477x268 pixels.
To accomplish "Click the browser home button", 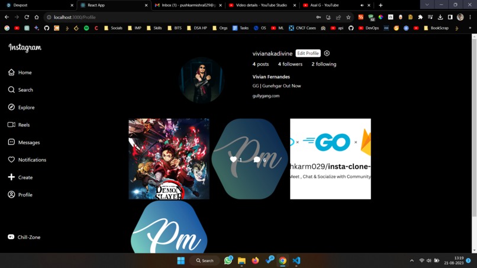I will point(37,17).
